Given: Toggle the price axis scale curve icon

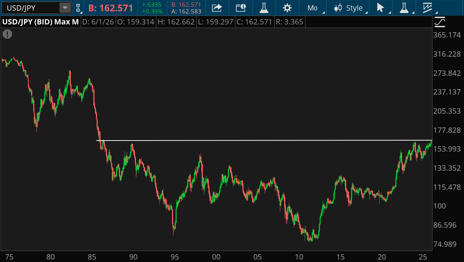Looking at the screenshot, I should click(440, 22).
